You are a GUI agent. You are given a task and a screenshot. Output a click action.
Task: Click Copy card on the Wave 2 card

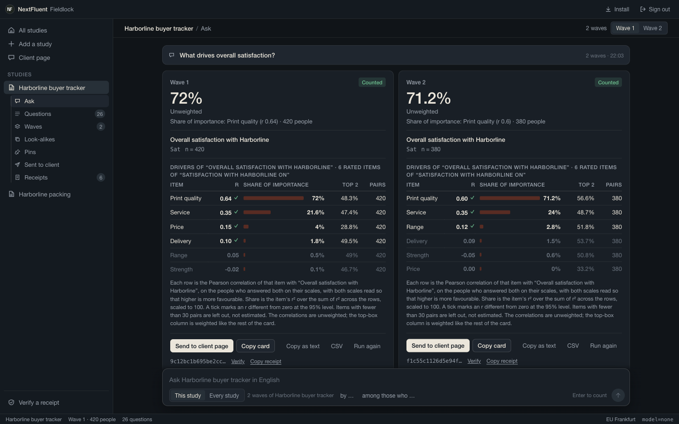[492, 346]
